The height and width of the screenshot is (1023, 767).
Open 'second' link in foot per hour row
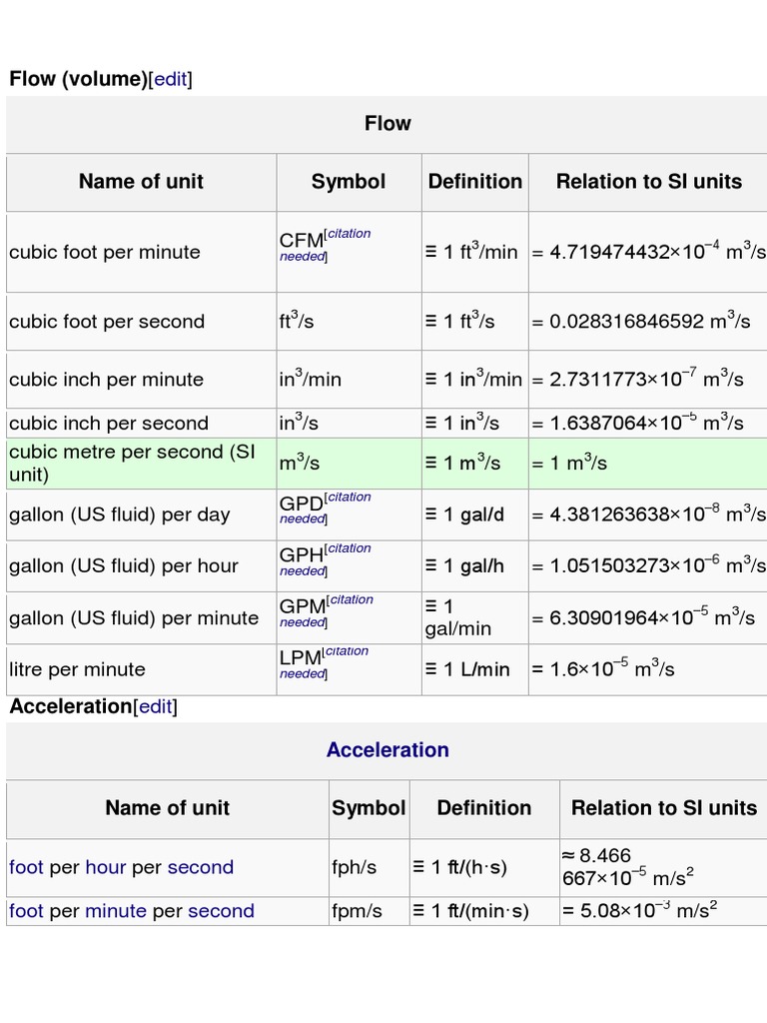[200, 867]
